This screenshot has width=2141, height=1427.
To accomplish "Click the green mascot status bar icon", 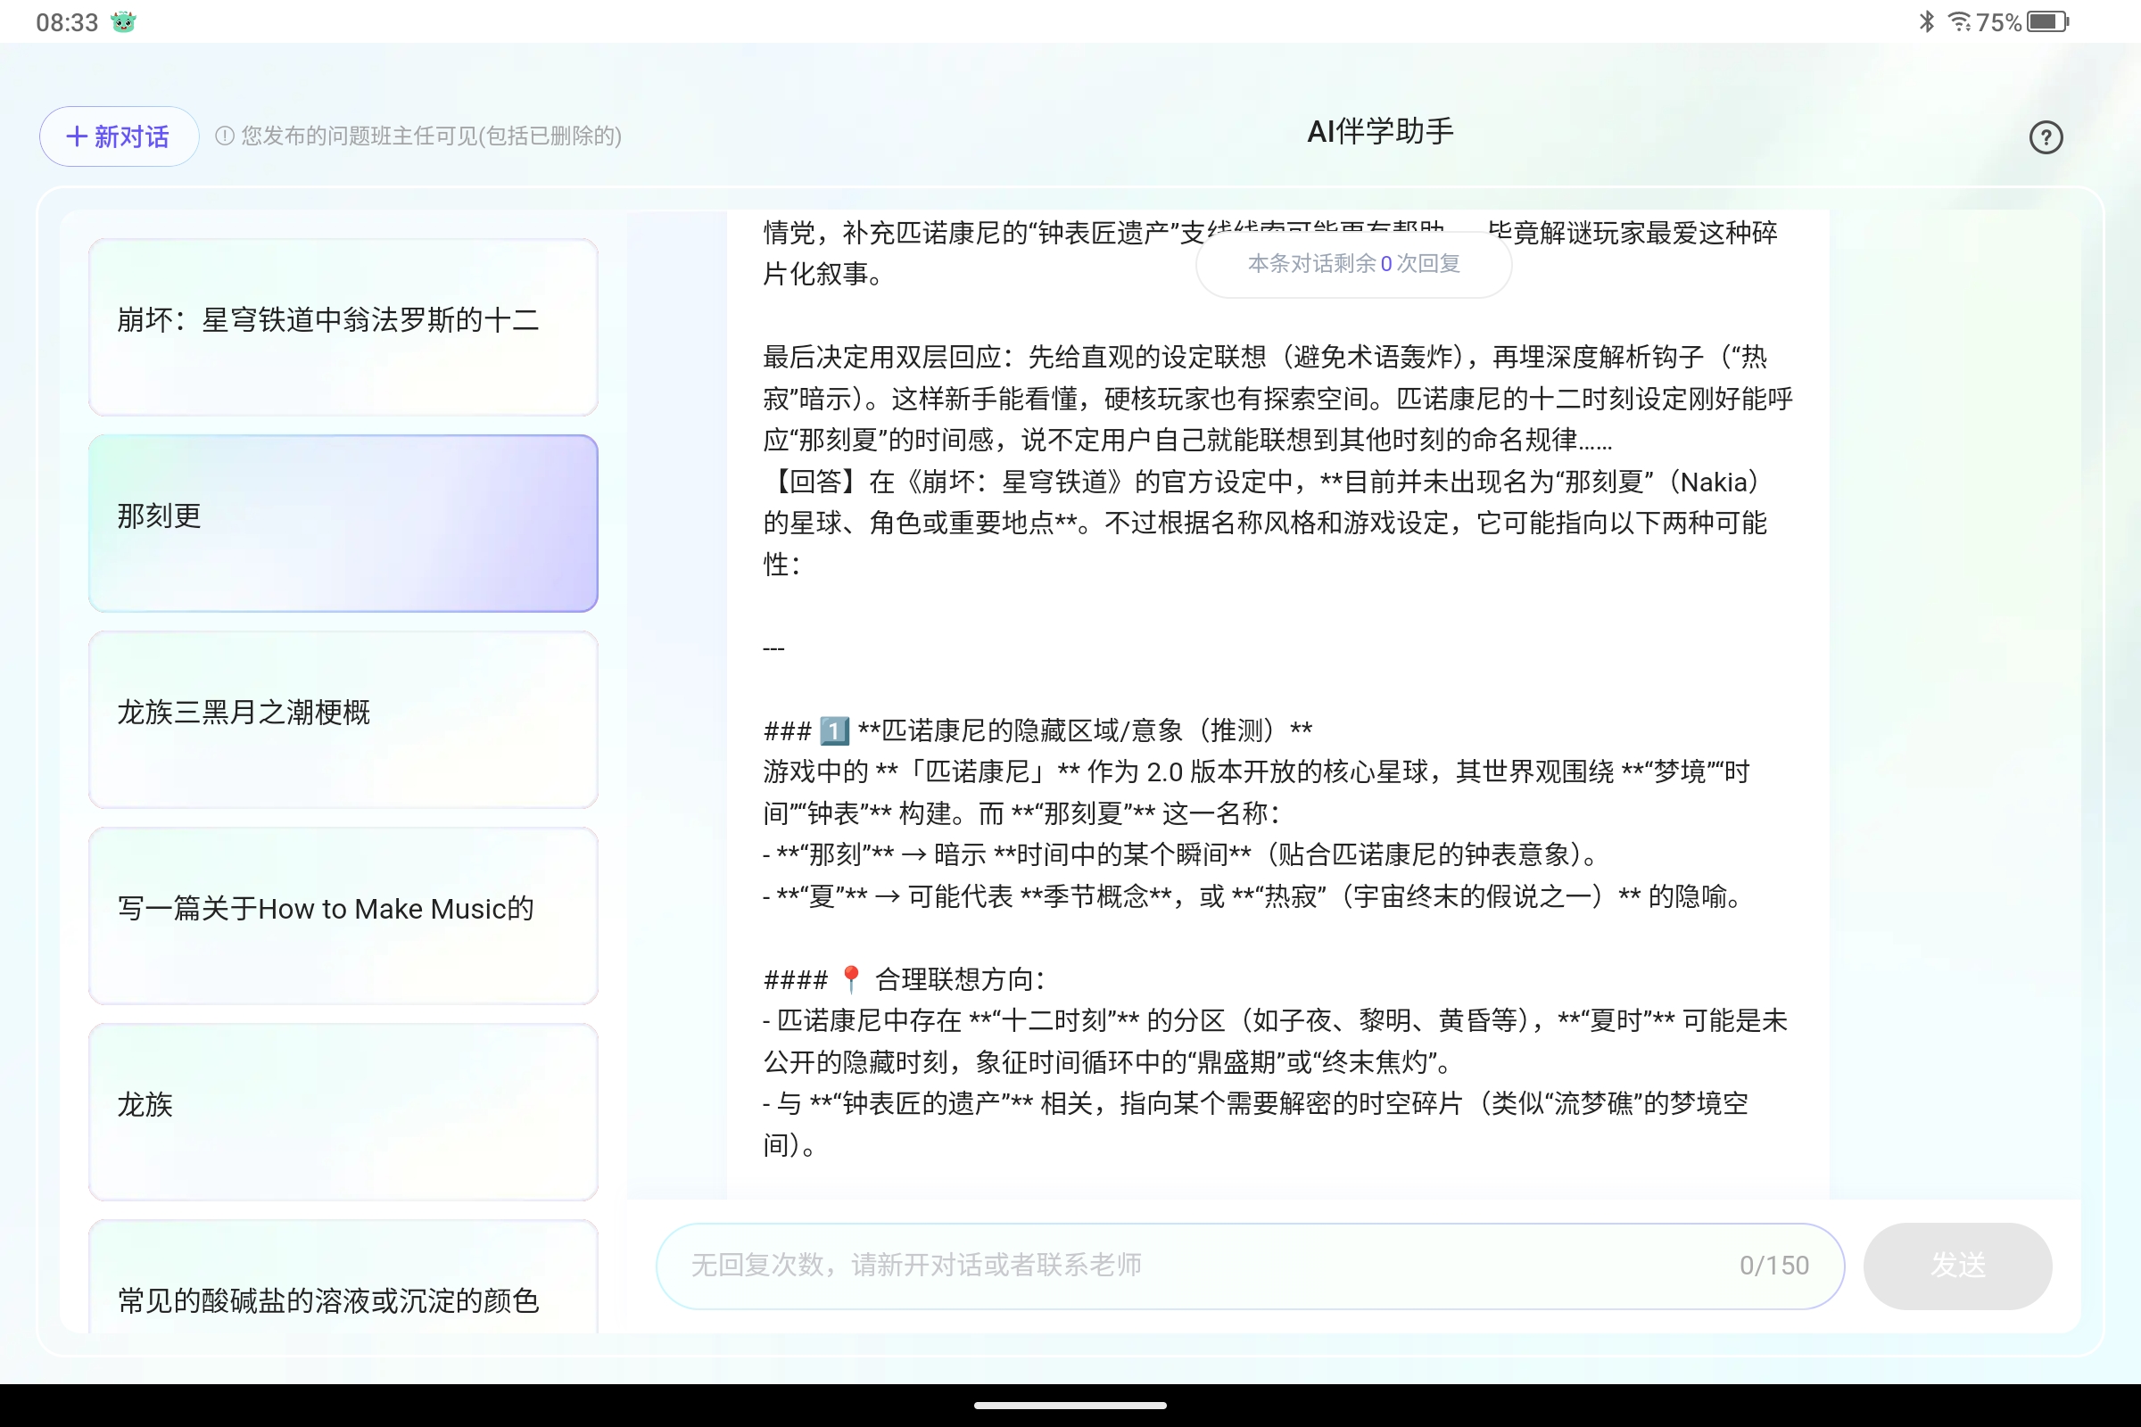I will coord(123,21).
